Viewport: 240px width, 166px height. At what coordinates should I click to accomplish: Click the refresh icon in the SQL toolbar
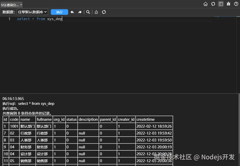104,12
